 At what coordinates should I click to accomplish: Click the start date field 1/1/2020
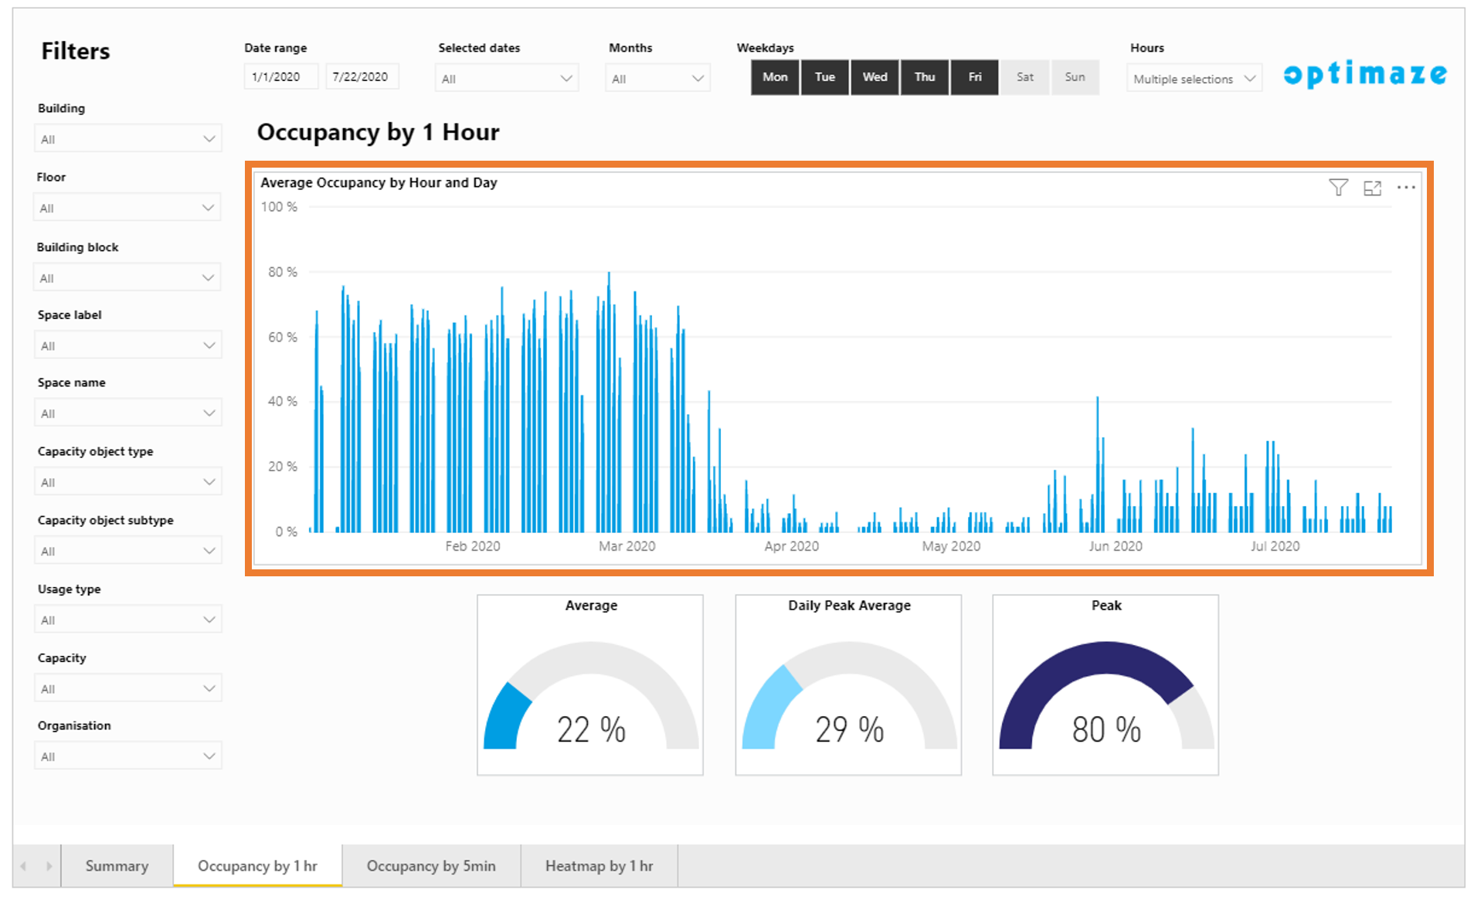click(x=280, y=77)
